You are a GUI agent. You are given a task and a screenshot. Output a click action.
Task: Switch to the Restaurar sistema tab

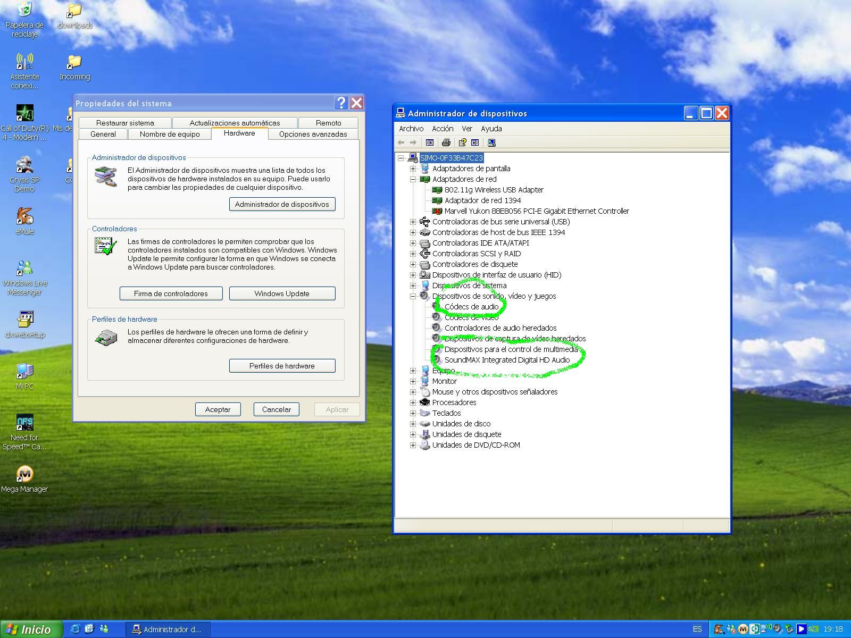125,123
